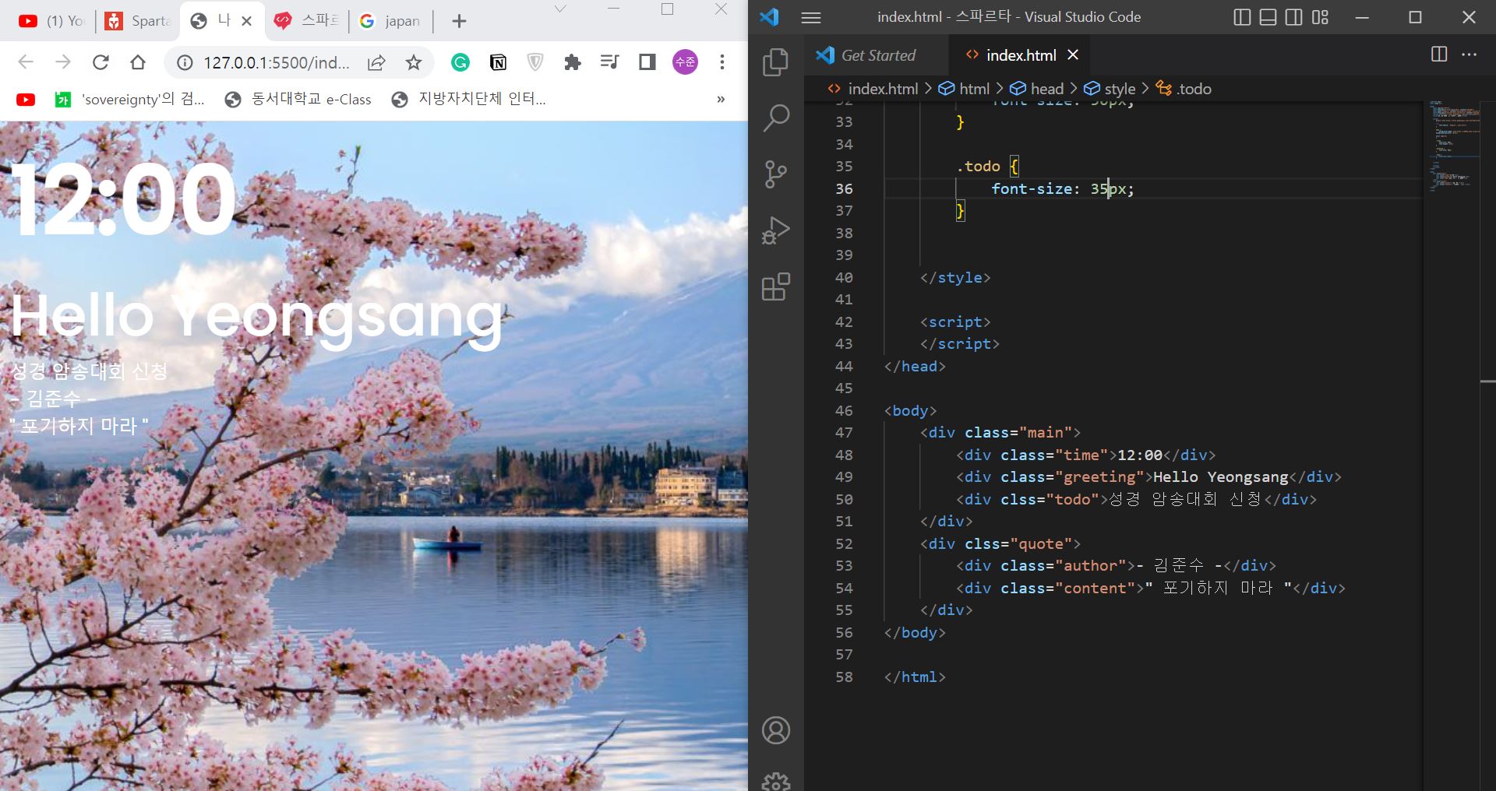Screen dimensions: 1496x791
Task: Show more hidden bookmarks chevron
Action: tap(721, 100)
